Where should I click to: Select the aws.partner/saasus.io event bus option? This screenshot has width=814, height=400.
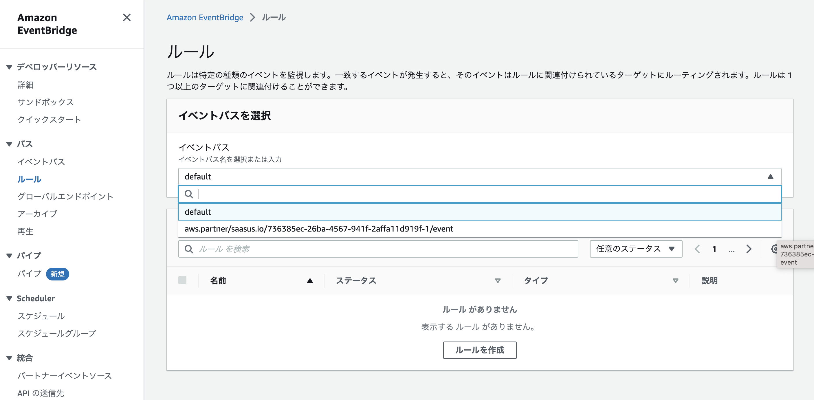[x=480, y=229]
